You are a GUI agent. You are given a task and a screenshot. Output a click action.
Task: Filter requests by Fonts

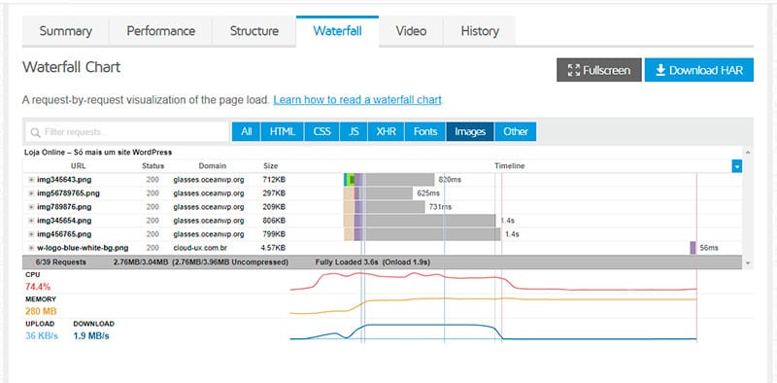[425, 132]
